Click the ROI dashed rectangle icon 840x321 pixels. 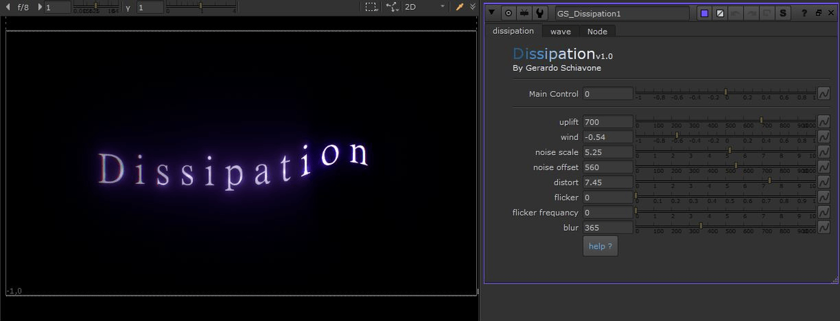pos(371,7)
